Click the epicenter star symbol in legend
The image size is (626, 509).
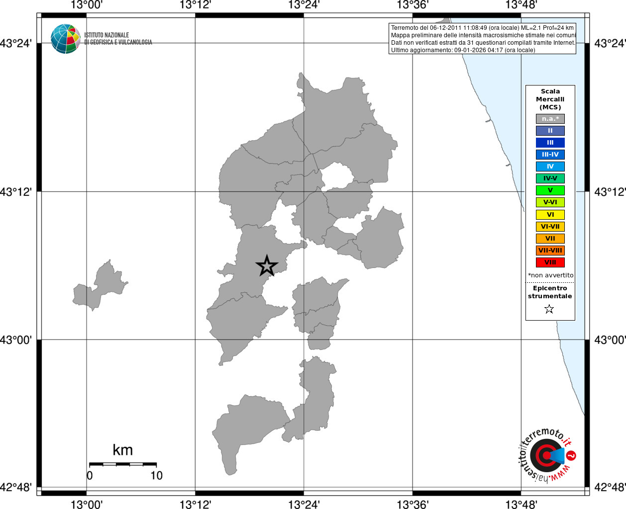pyautogui.click(x=549, y=309)
